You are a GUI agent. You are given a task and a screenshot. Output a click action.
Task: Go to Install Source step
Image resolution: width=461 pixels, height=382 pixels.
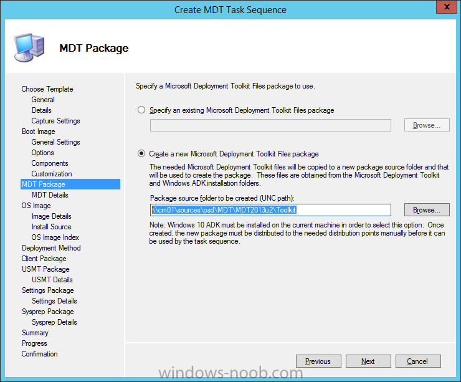[52, 227]
